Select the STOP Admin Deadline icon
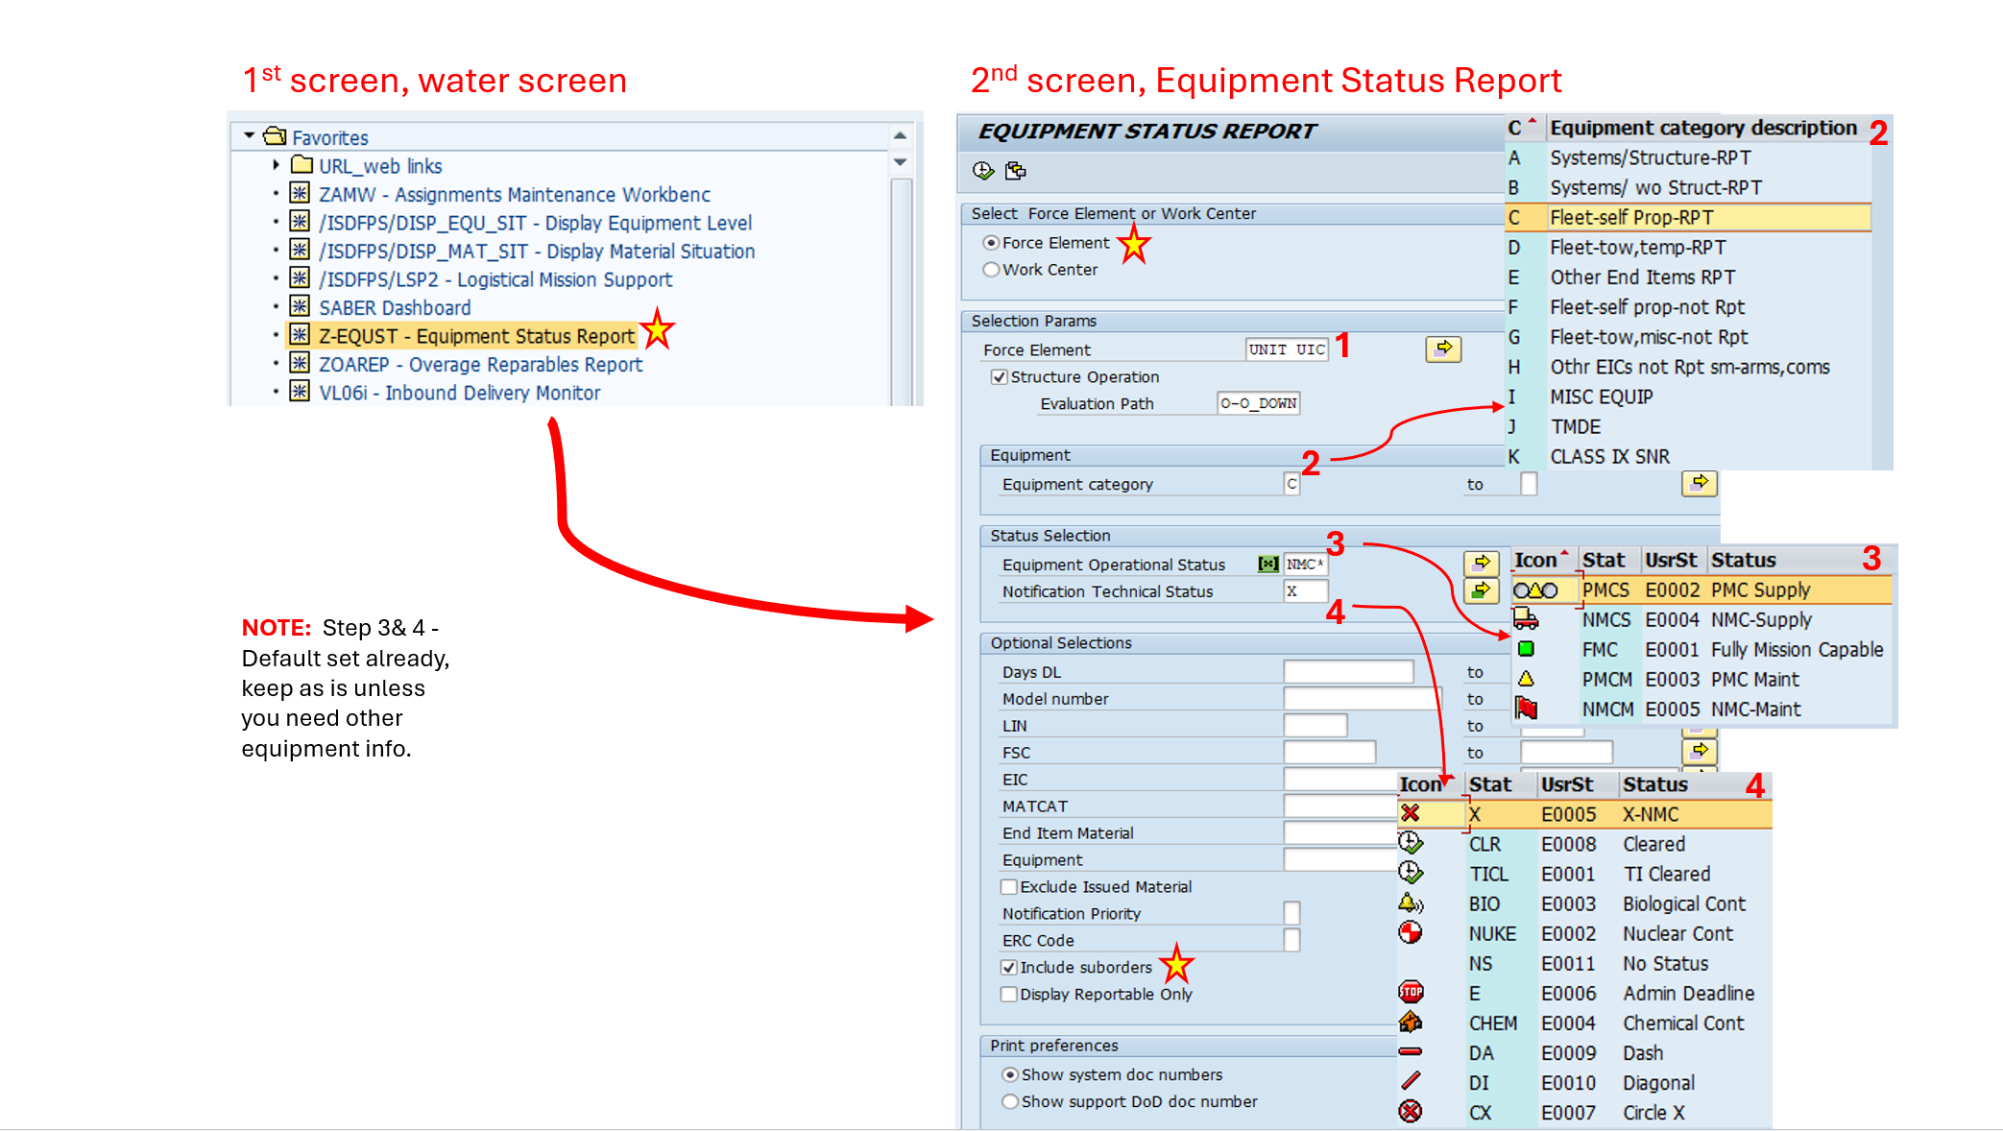 pos(1411,992)
